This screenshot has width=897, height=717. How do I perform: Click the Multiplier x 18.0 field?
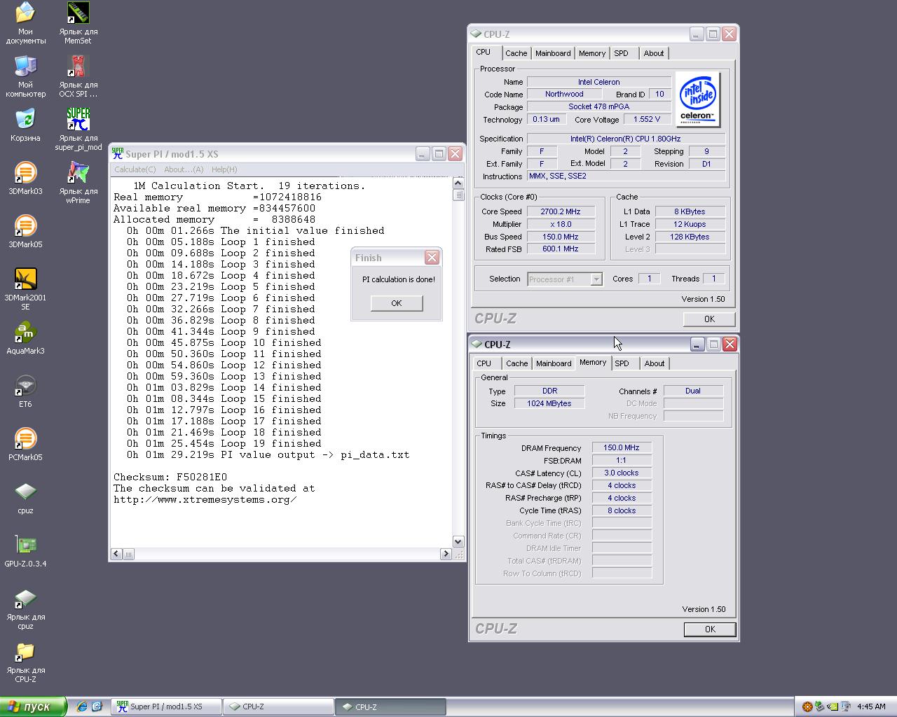point(561,224)
